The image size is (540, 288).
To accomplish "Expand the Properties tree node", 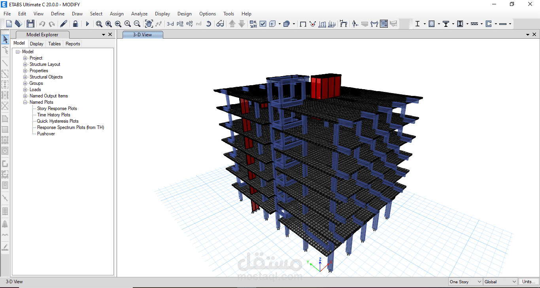I will tap(25, 71).
